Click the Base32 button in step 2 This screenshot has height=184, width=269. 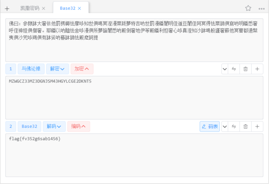(29, 126)
